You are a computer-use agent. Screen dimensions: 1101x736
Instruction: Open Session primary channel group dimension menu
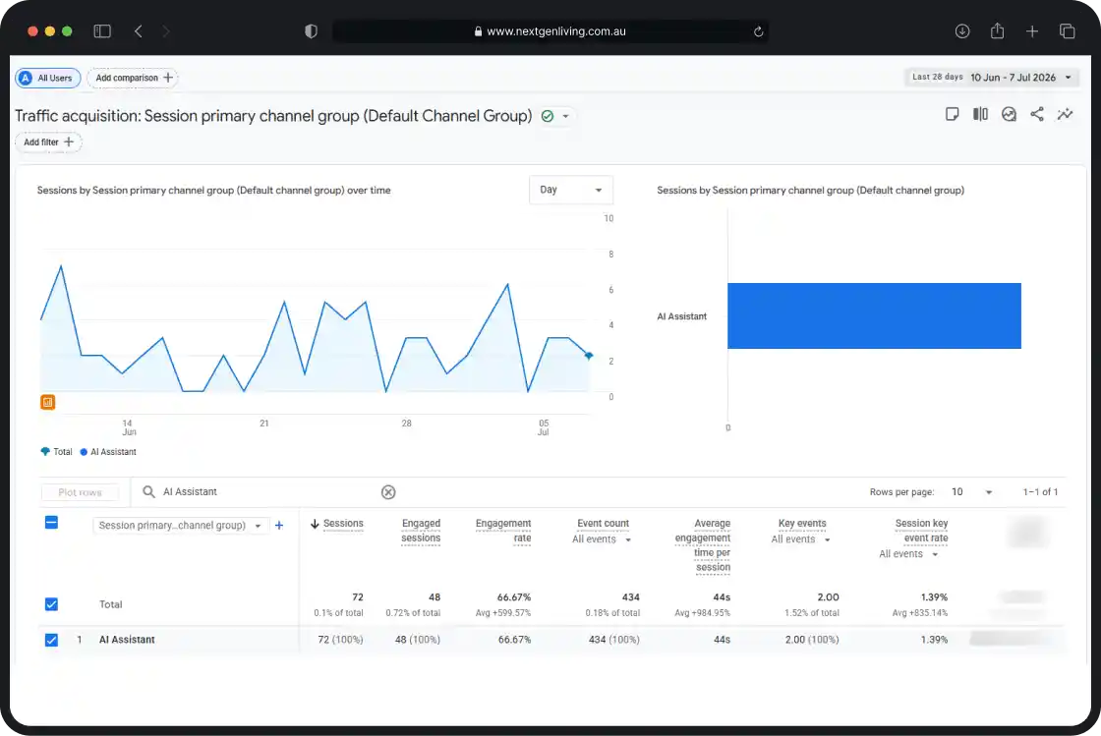(180, 526)
